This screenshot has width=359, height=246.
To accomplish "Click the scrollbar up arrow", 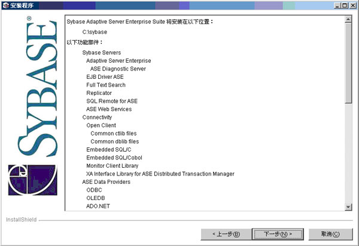I will coord(348,19).
